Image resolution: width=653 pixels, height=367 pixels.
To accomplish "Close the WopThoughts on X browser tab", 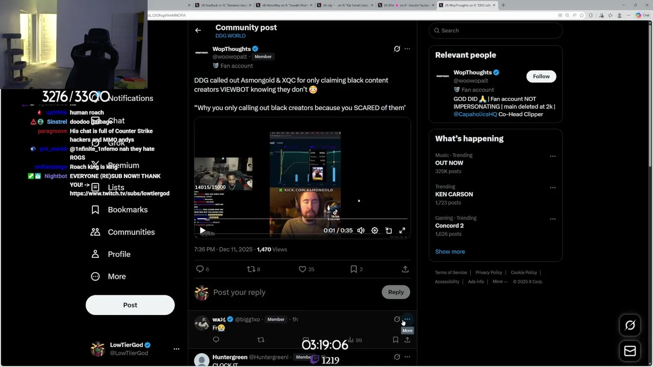I will pos(494,5).
